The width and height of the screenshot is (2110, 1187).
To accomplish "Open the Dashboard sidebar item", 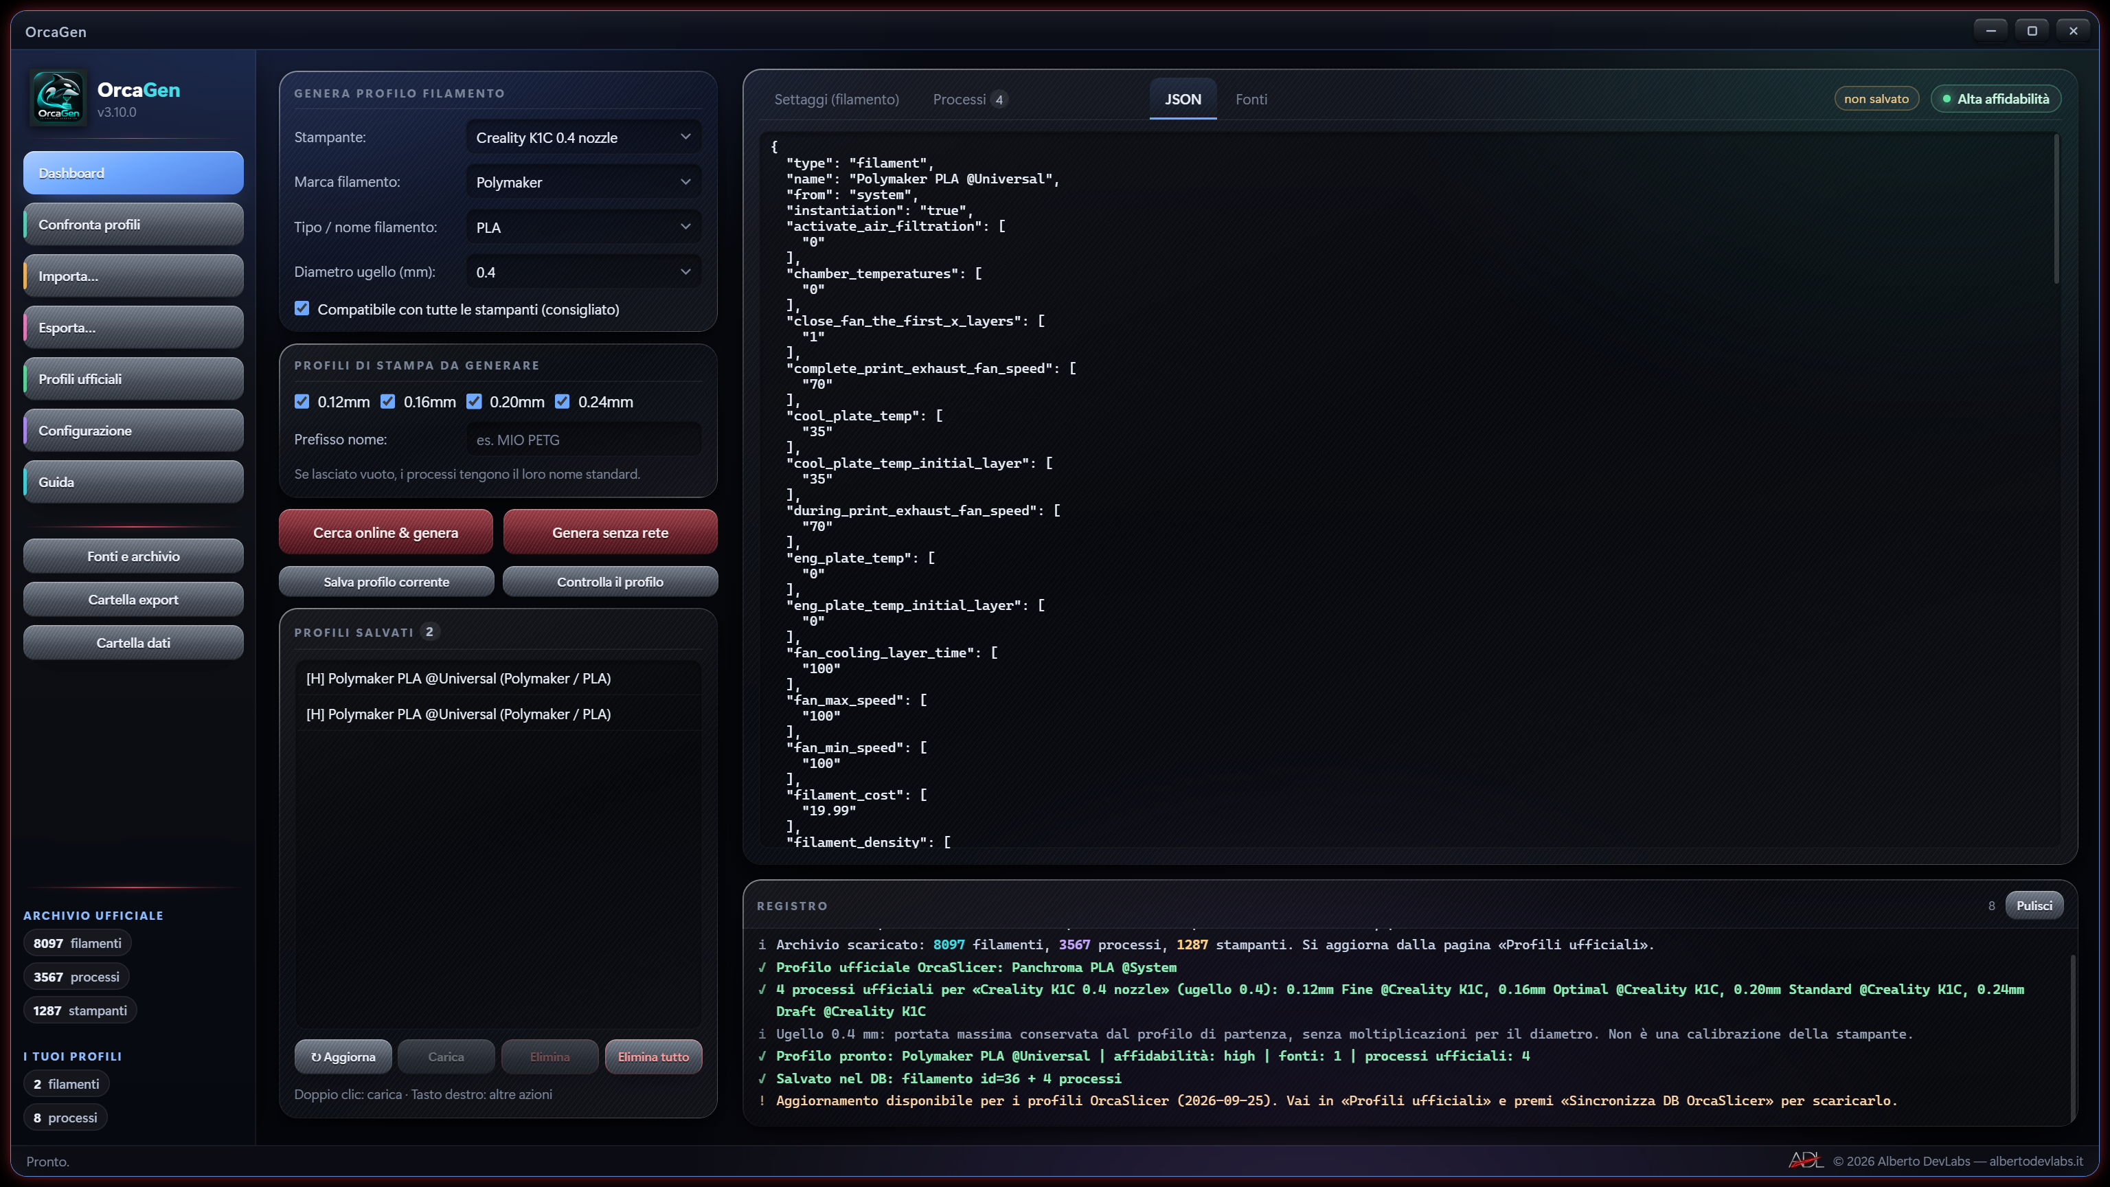I will click(133, 173).
